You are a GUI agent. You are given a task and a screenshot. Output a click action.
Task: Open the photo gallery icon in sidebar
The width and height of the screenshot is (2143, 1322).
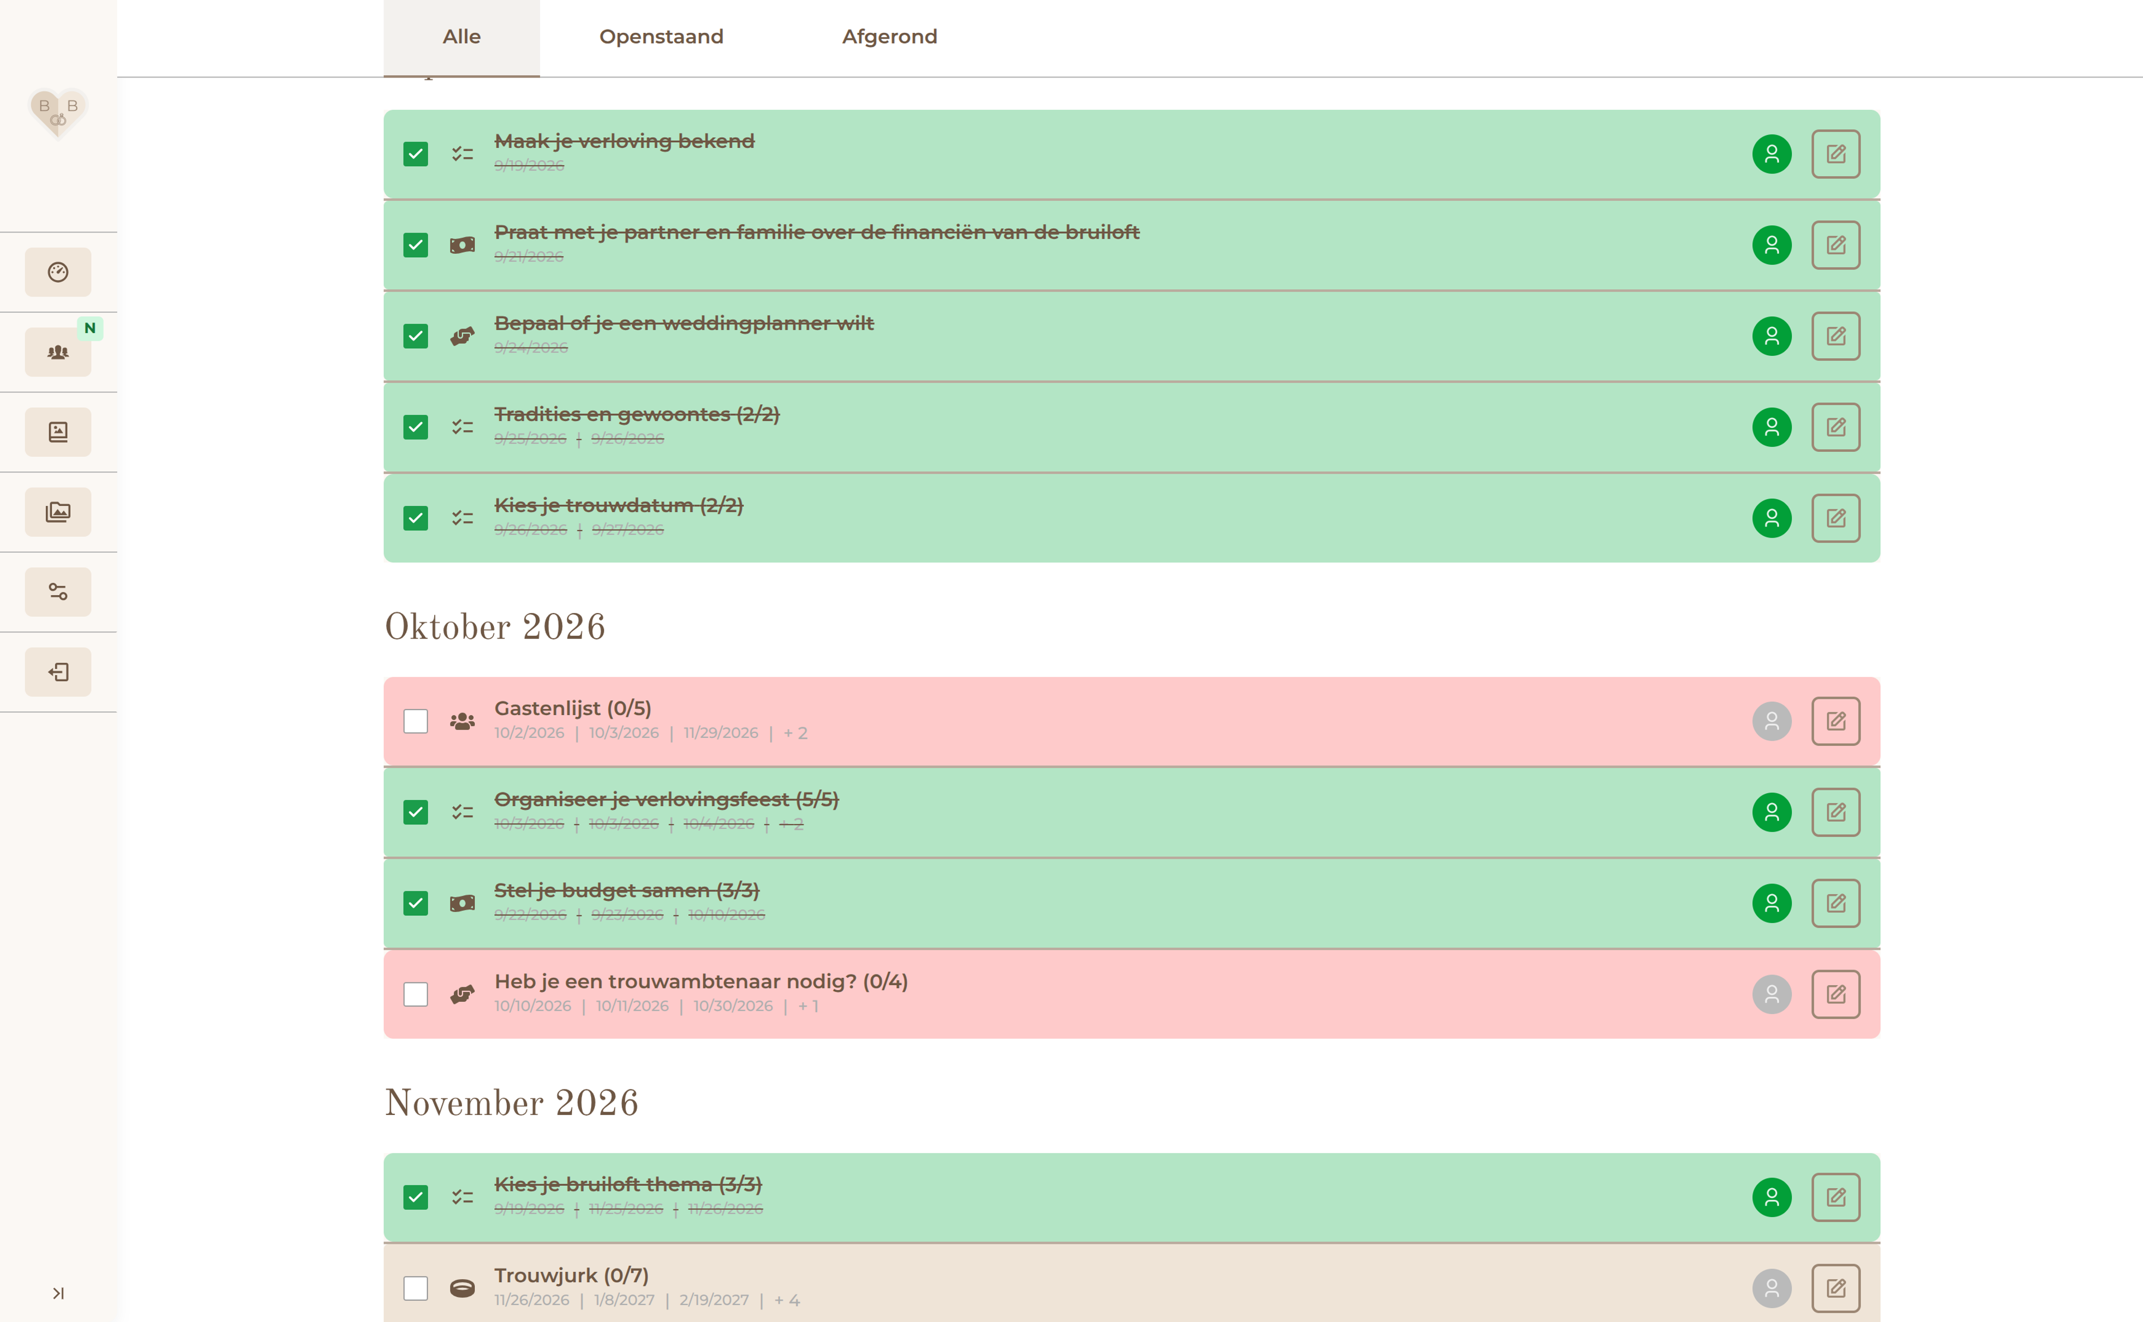coord(57,512)
